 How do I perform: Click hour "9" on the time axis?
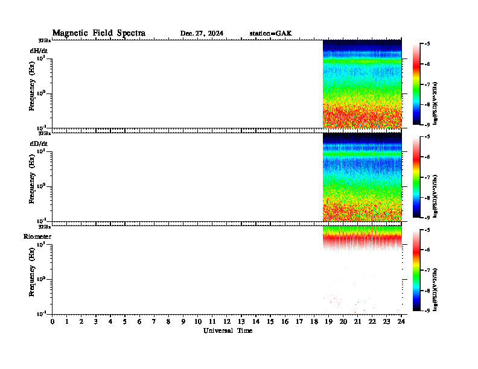click(183, 321)
